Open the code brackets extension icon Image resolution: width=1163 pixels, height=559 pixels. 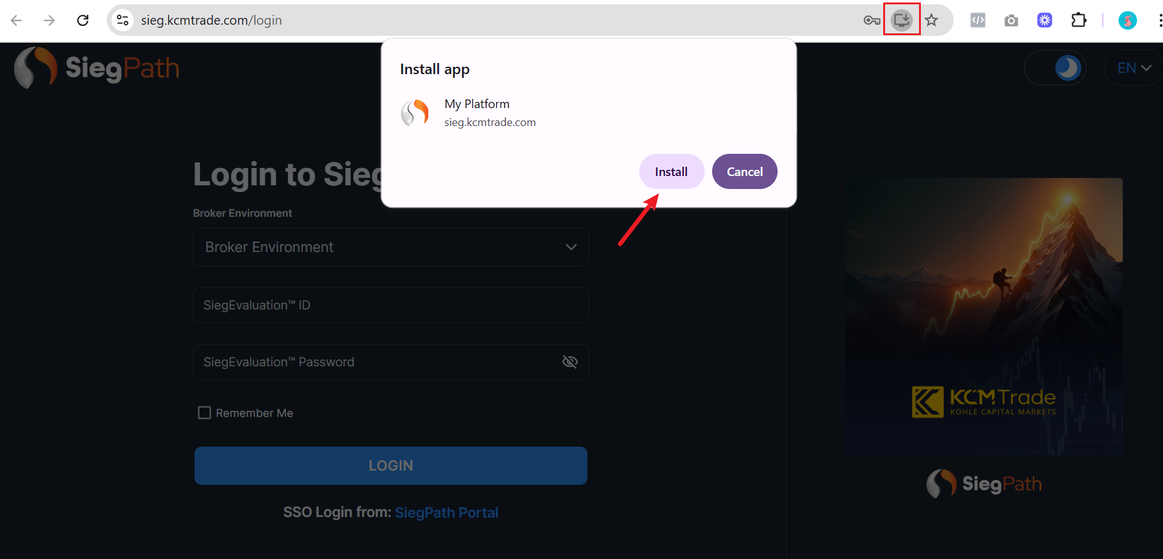pos(978,20)
